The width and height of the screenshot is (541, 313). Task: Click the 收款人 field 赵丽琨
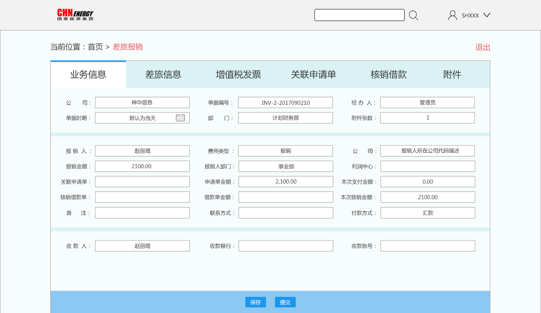(x=142, y=246)
